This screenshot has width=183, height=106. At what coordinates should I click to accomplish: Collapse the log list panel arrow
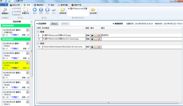coord(31,22)
